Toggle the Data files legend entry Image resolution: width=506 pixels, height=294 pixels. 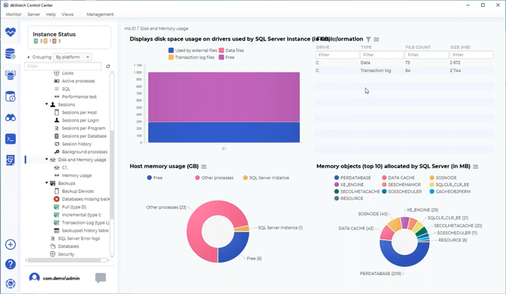[232, 50]
